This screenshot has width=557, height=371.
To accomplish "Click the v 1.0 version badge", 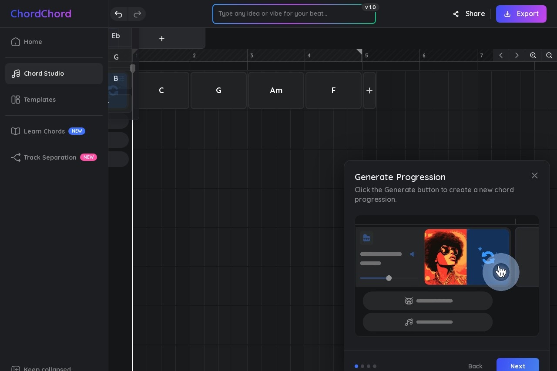I will coord(370,7).
